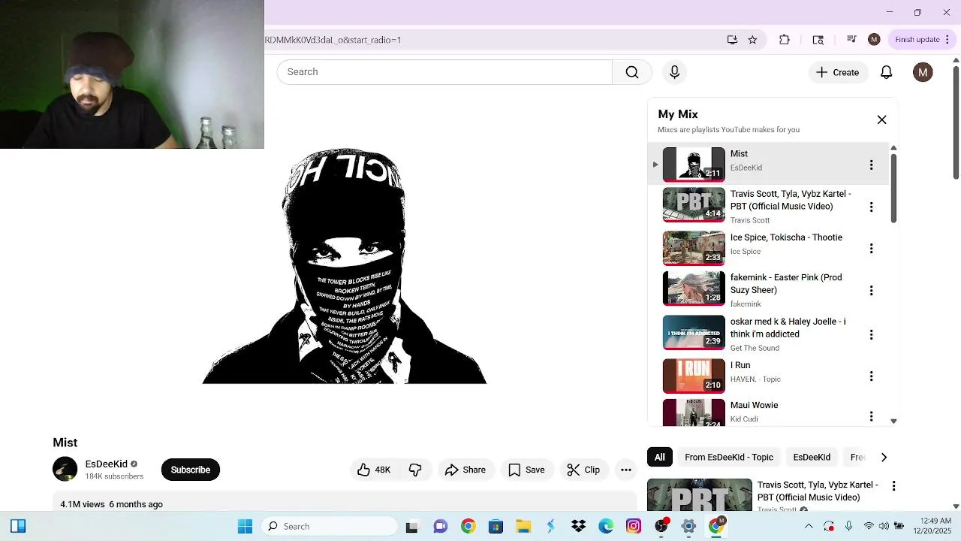Open options for i think i'm addicted item

click(871, 334)
